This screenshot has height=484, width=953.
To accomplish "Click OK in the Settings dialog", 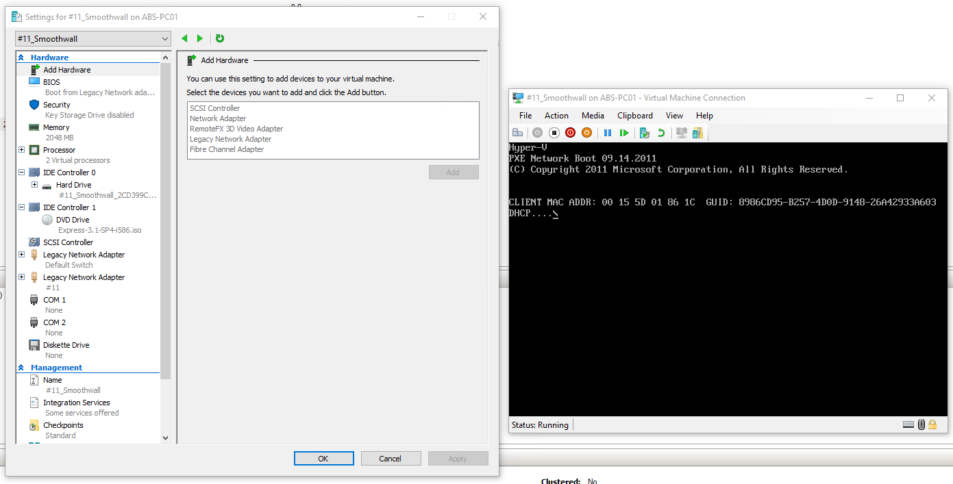I will pyautogui.click(x=323, y=459).
